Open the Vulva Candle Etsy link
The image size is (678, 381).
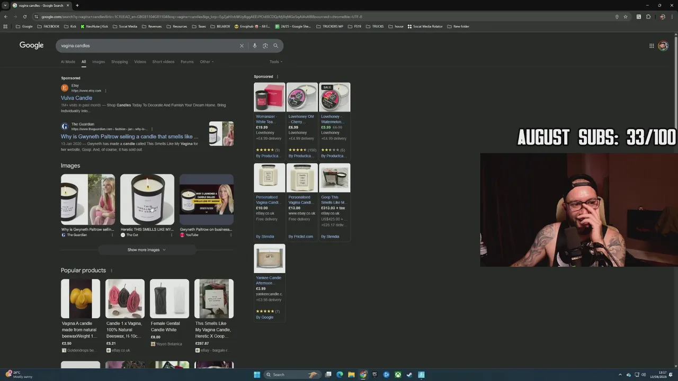pyautogui.click(x=76, y=98)
